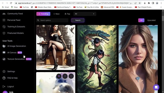Click the browser address bar URL
This screenshot has height=93, width=164.
click(75, 3)
